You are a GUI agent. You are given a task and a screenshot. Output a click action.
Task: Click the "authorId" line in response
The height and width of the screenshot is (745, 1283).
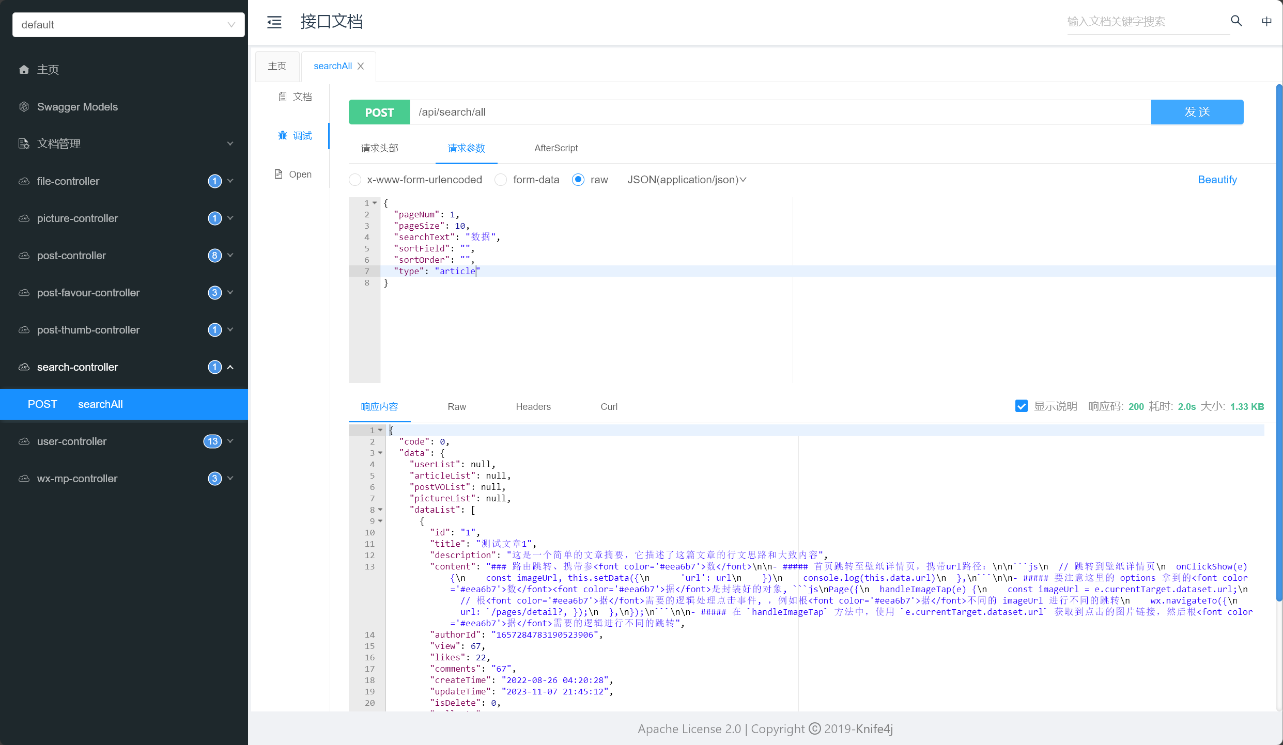[x=516, y=635]
